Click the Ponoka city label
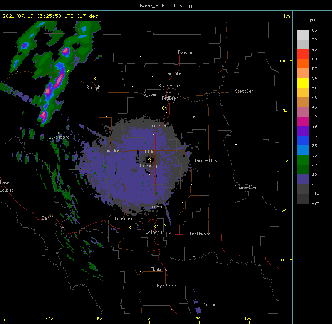This screenshot has width=332, height=324. (x=185, y=52)
